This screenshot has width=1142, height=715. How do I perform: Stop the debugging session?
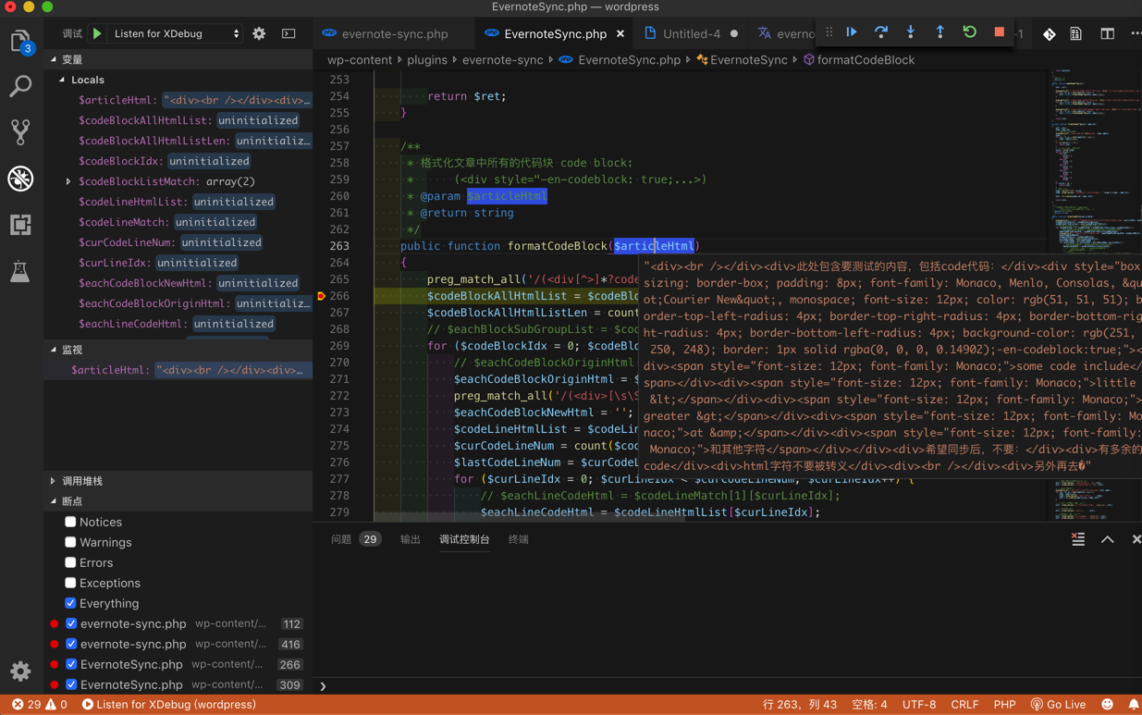click(x=999, y=32)
